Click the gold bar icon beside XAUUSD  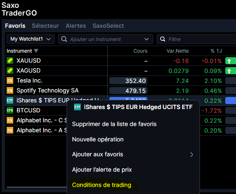pos(10,61)
